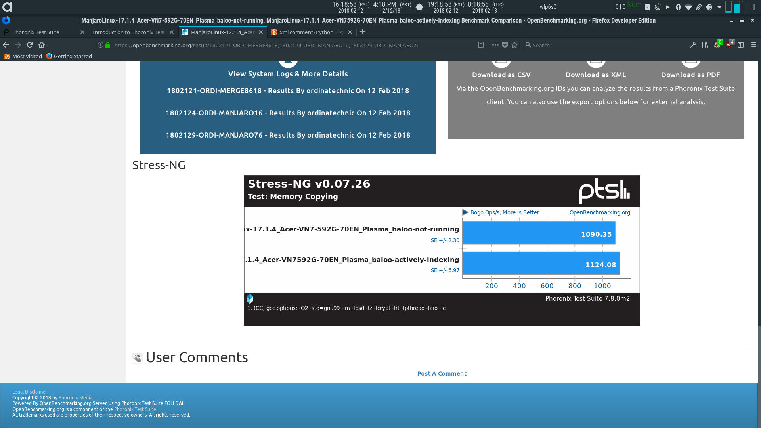Click the PST clock showing 16:18:58

(x=351, y=7)
